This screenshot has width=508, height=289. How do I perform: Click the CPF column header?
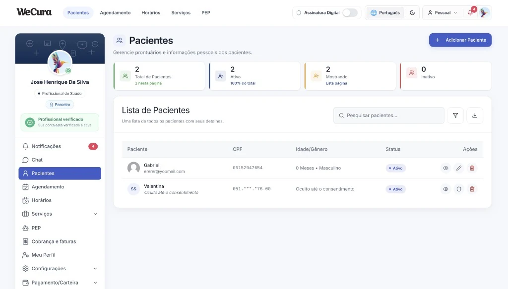coord(238,149)
